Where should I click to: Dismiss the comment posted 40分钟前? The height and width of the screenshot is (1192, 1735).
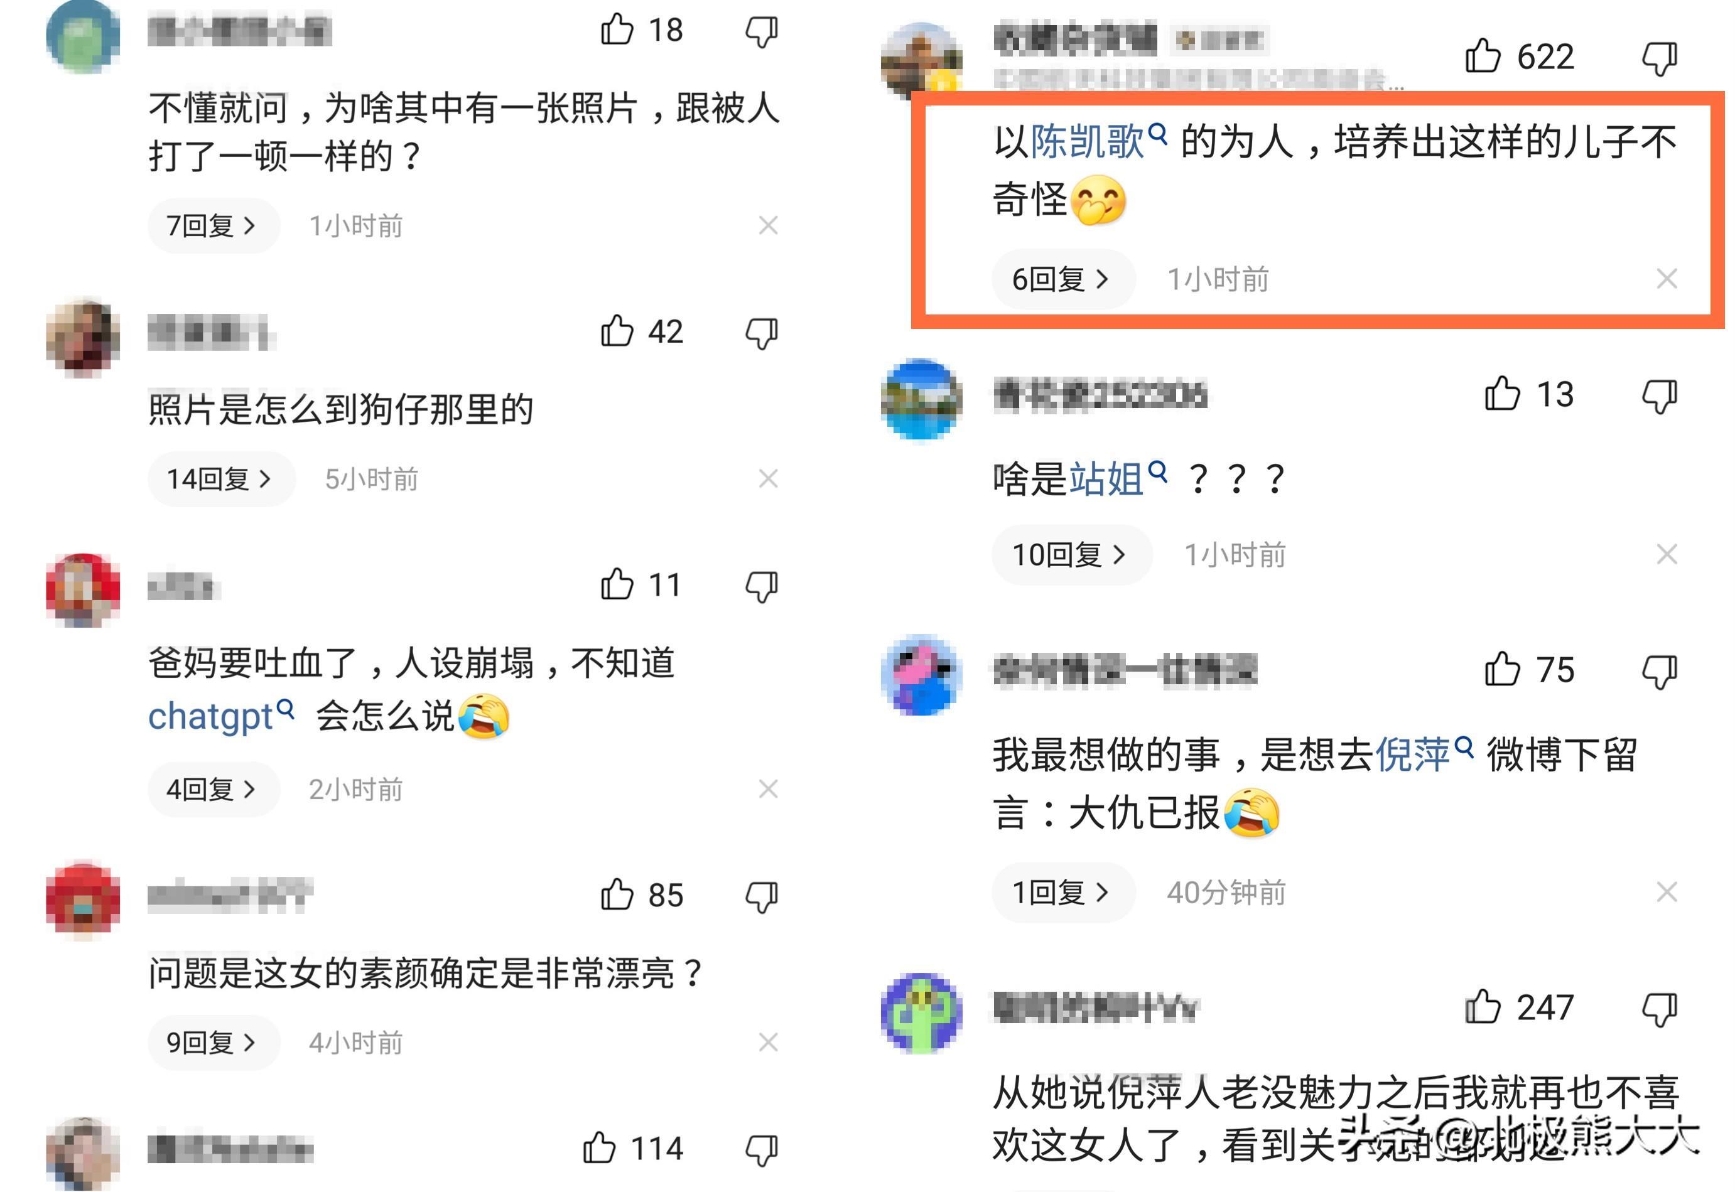click(1667, 892)
